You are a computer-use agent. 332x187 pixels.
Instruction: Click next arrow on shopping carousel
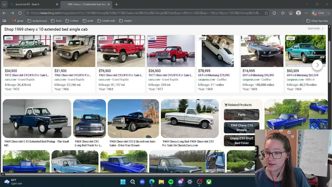point(317,65)
